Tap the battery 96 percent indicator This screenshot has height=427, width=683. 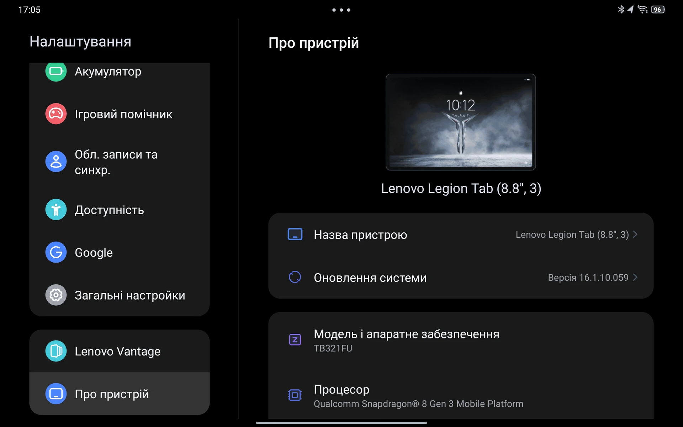658,10
